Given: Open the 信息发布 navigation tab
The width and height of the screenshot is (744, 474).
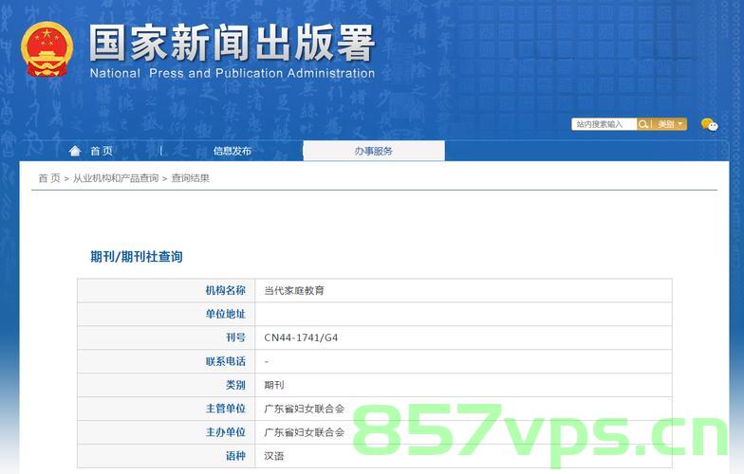Looking at the screenshot, I should (232, 151).
